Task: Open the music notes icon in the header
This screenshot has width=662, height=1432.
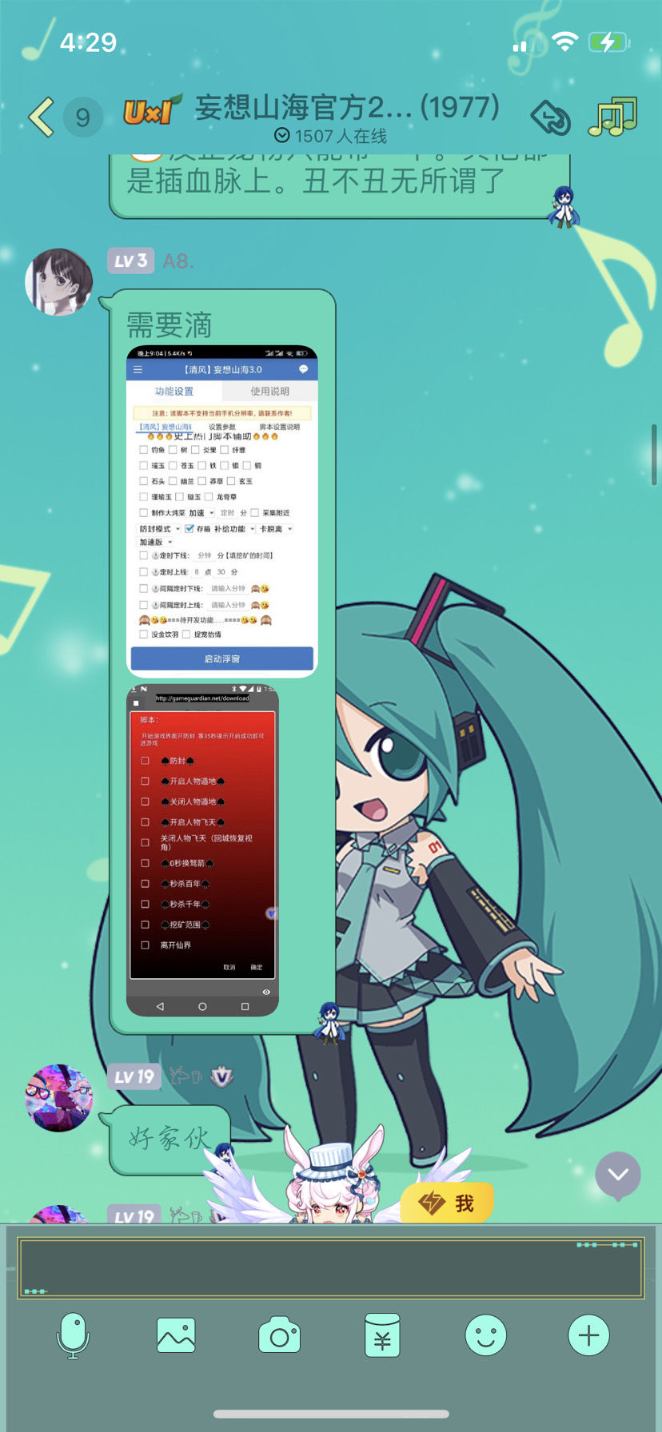Action: pyautogui.click(x=612, y=117)
